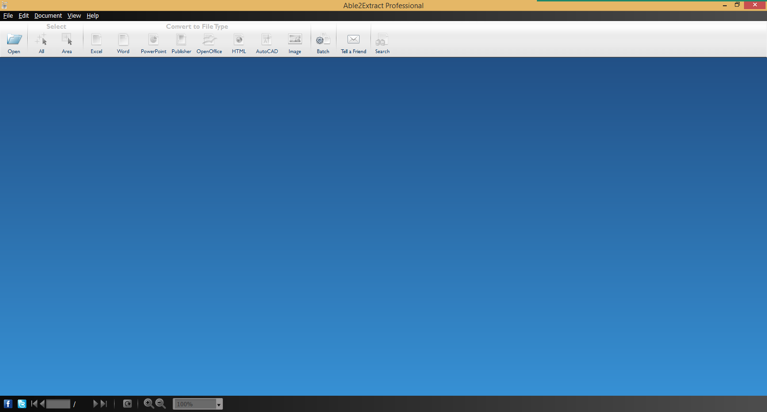Image resolution: width=767 pixels, height=412 pixels.
Task: Click the application icon in title bar
Action: pyautogui.click(x=4, y=5)
